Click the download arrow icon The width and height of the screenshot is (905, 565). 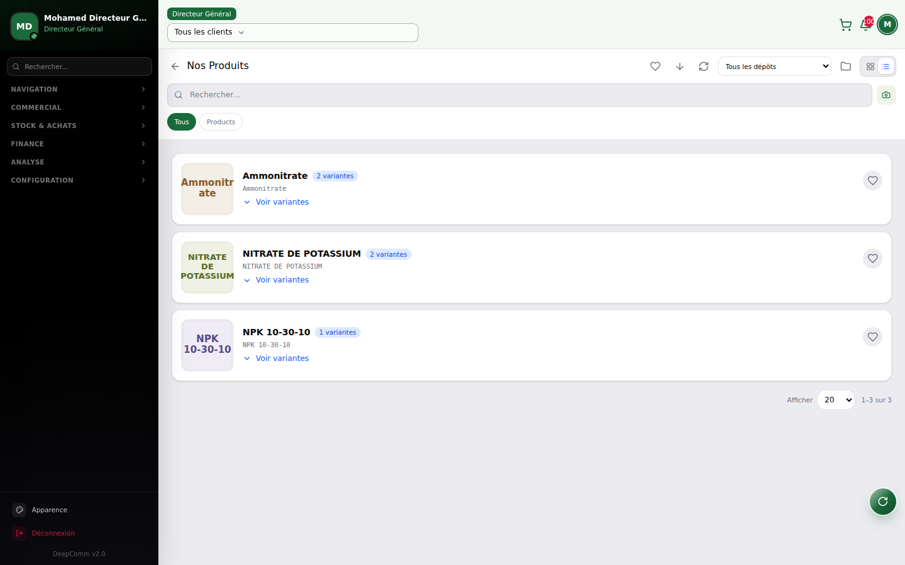(x=679, y=66)
